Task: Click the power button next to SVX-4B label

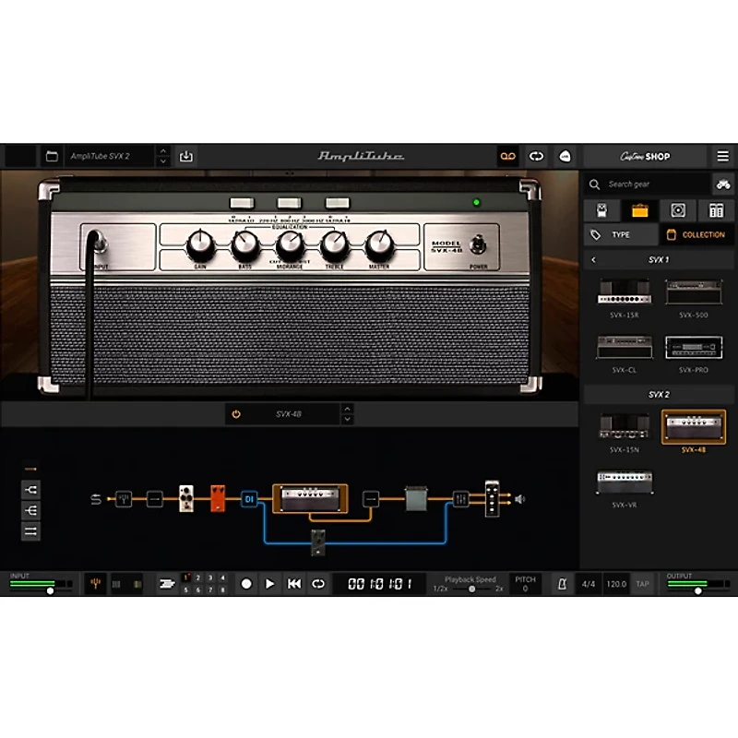Action: coord(236,414)
